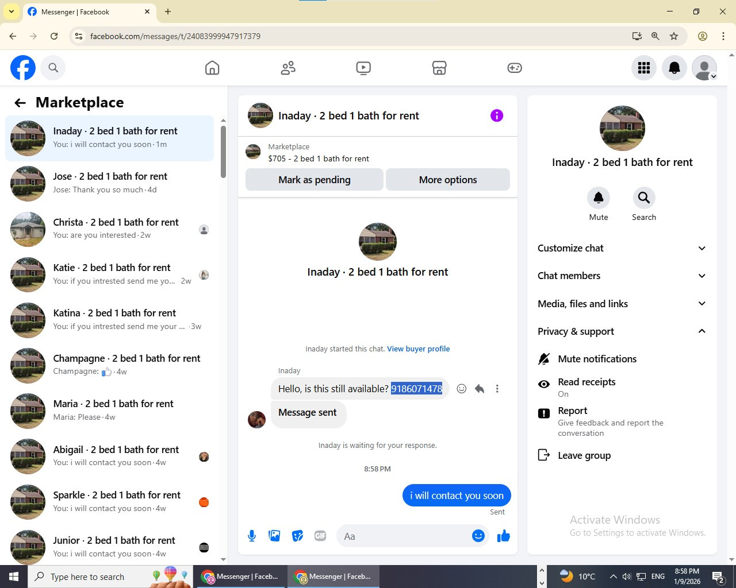This screenshot has width=736, height=588.
Task: Open the Chrome three-dot menu
Action: click(723, 36)
